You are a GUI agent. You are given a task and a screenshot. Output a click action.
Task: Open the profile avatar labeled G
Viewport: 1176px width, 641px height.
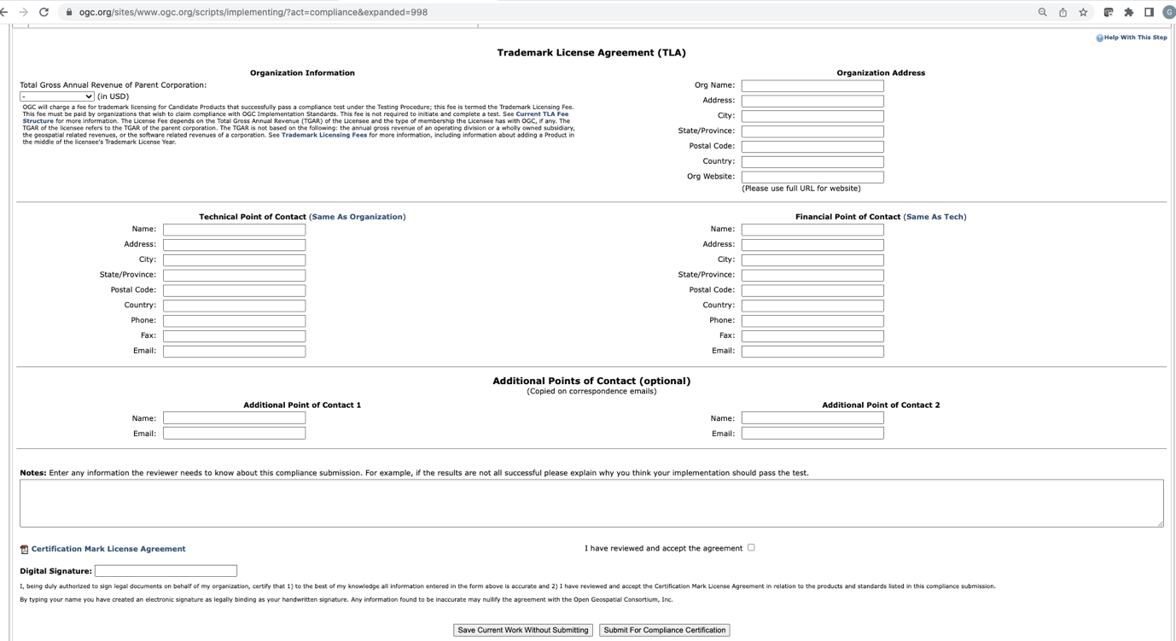pos(1168,12)
